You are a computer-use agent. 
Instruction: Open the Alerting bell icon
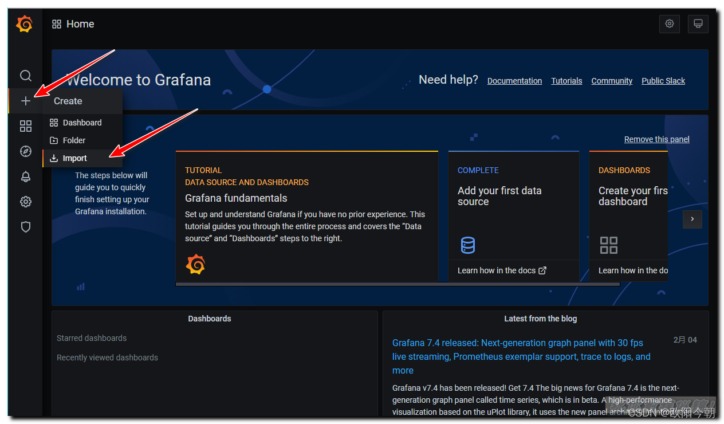click(x=26, y=176)
